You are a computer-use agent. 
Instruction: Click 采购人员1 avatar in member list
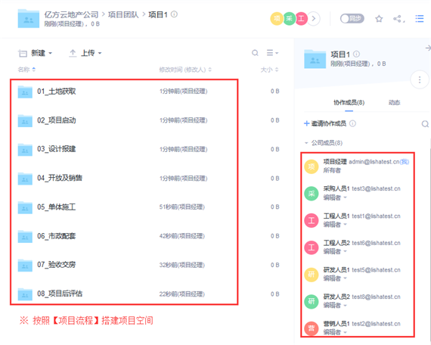click(x=312, y=194)
